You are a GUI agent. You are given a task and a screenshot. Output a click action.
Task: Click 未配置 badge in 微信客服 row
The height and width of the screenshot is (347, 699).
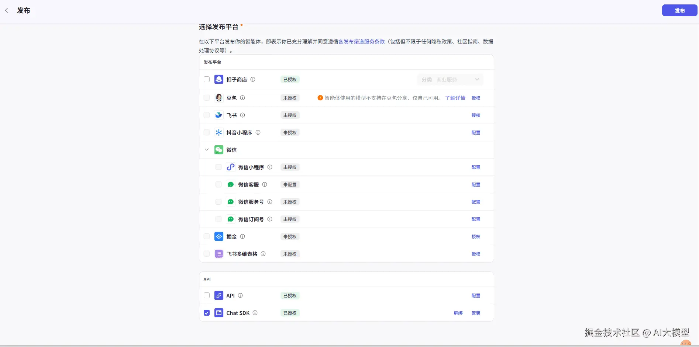(x=290, y=184)
